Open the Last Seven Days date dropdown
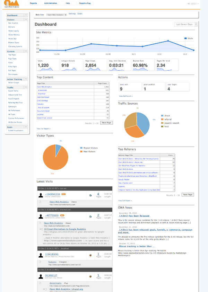The width and height of the screenshot is (208, 292). [186, 25]
